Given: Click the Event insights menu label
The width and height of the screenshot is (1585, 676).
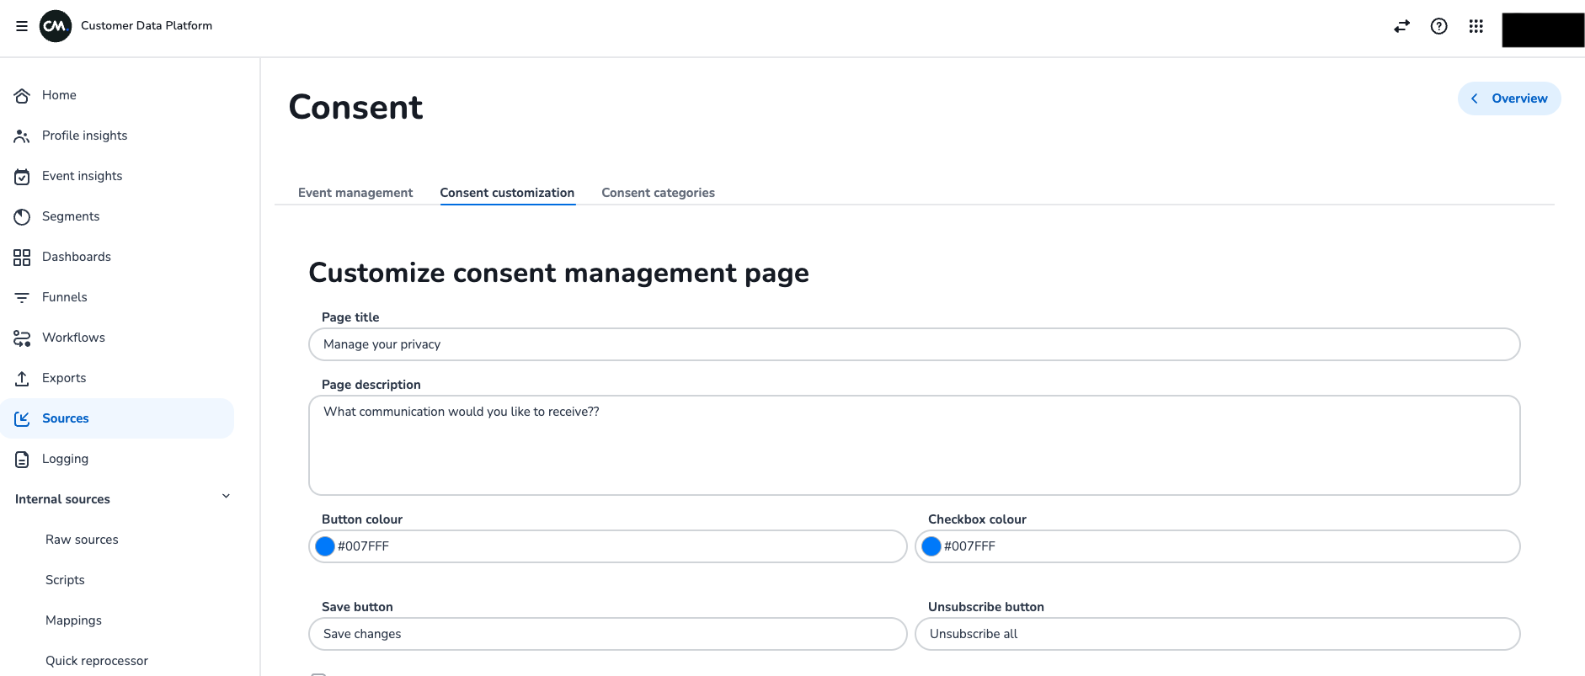Looking at the screenshot, I should [83, 176].
